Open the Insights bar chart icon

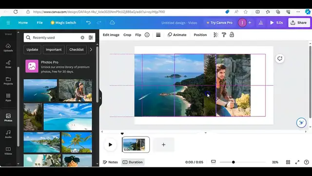(x=261, y=23)
